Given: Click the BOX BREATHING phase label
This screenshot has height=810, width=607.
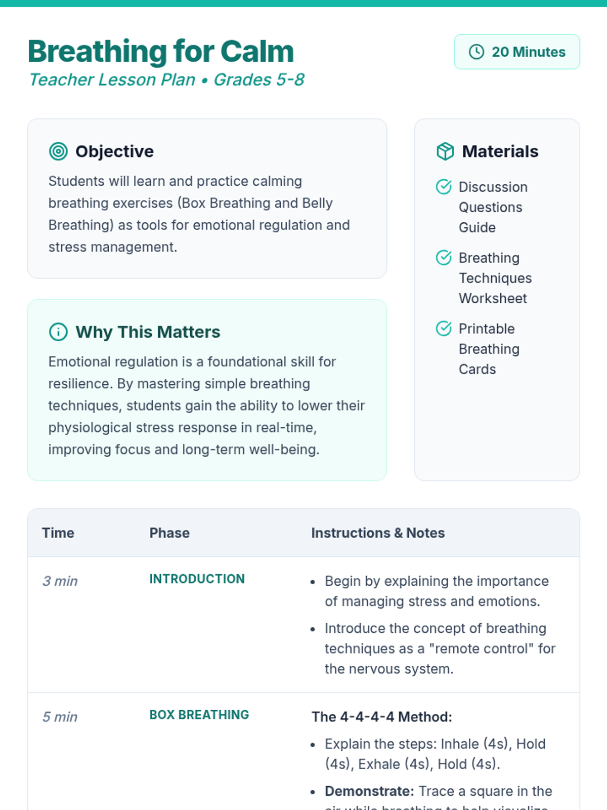Looking at the screenshot, I should point(199,715).
